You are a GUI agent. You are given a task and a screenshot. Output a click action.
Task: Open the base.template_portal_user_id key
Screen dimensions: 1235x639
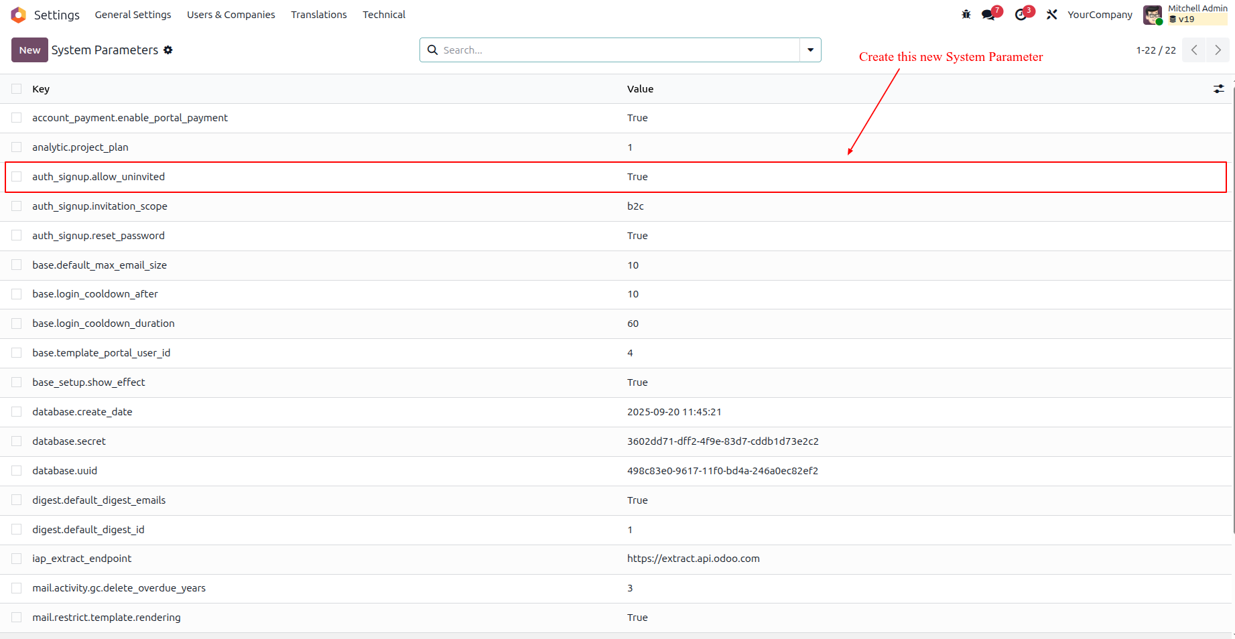[101, 353]
